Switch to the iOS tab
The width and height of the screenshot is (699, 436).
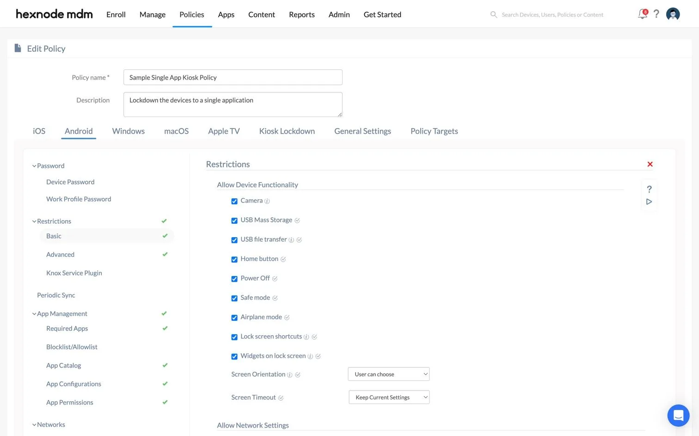pos(39,131)
